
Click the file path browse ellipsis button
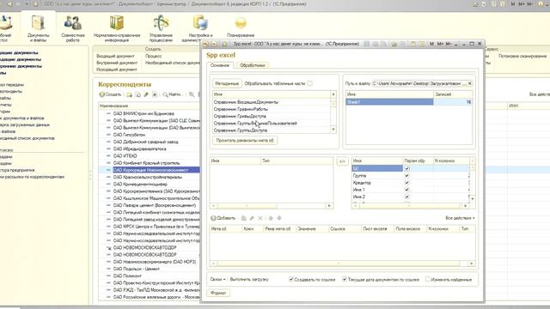[464, 83]
